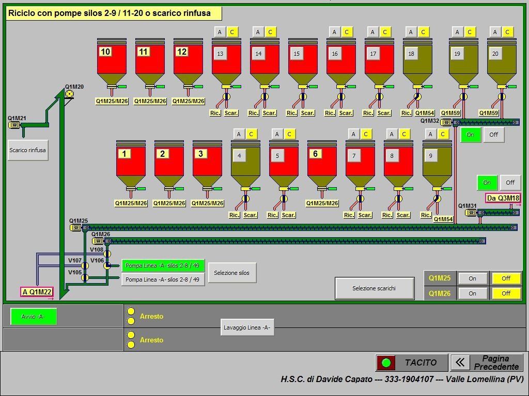
Task: Open the Selezione silos page
Action: (x=231, y=273)
